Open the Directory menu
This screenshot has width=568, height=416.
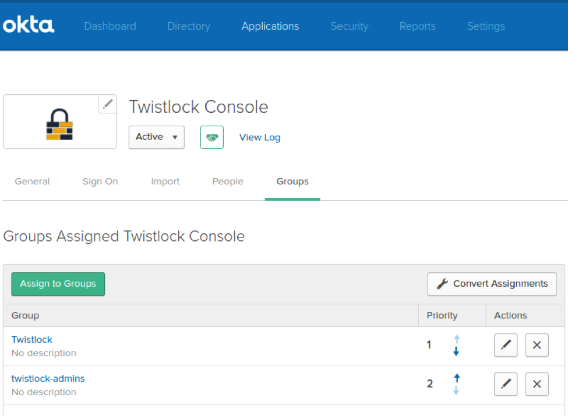(189, 26)
